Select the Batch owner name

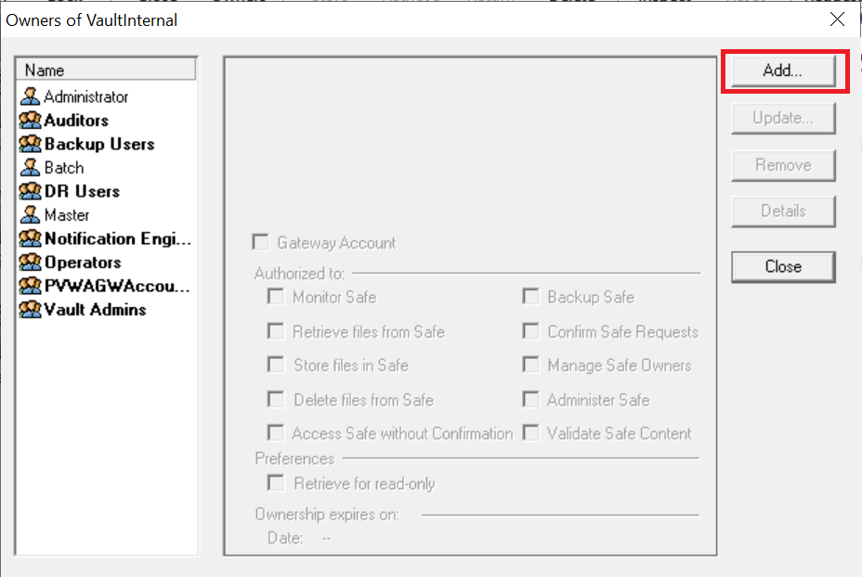click(x=64, y=168)
